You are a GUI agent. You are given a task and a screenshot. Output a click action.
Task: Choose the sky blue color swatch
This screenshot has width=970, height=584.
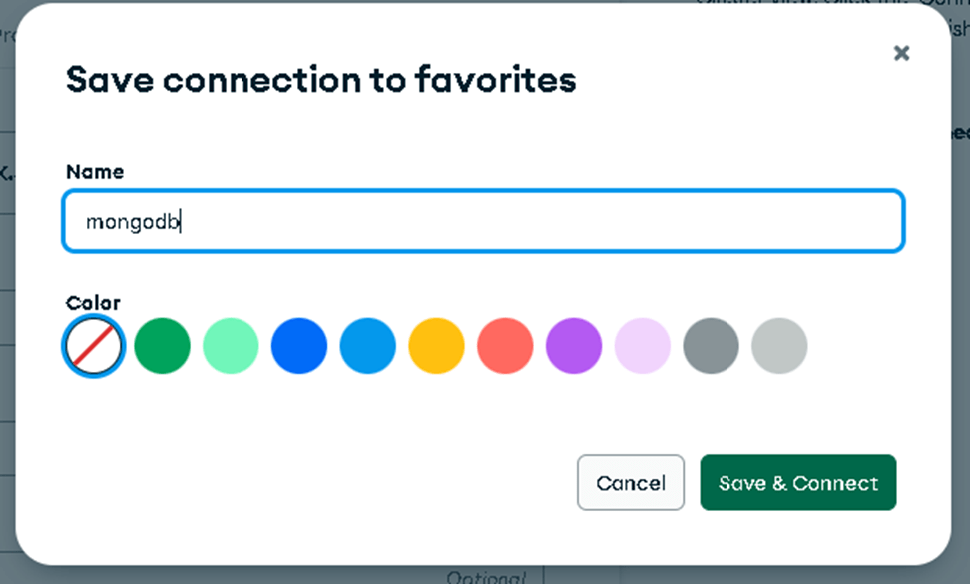pyautogui.click(x=368, y=346)
